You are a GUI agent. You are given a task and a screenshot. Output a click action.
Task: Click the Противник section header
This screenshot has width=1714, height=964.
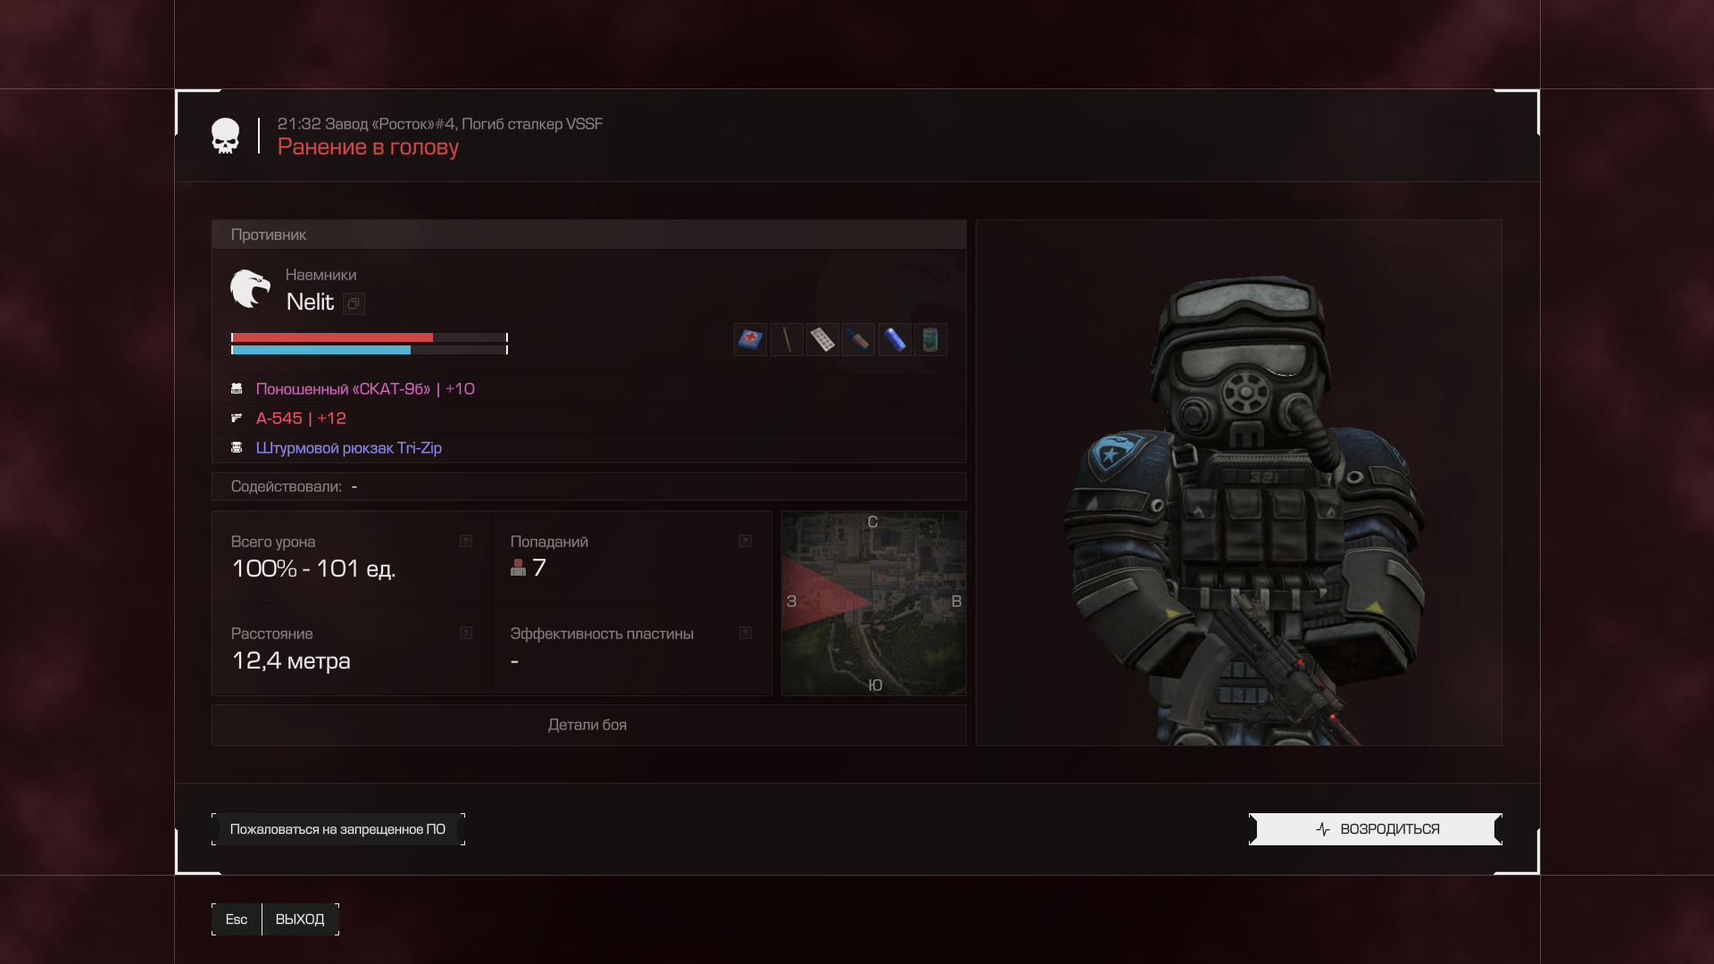(588, 235)
